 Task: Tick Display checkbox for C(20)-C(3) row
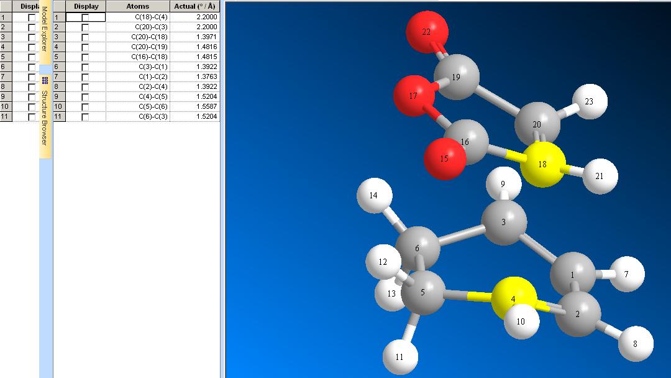point(85,27)
